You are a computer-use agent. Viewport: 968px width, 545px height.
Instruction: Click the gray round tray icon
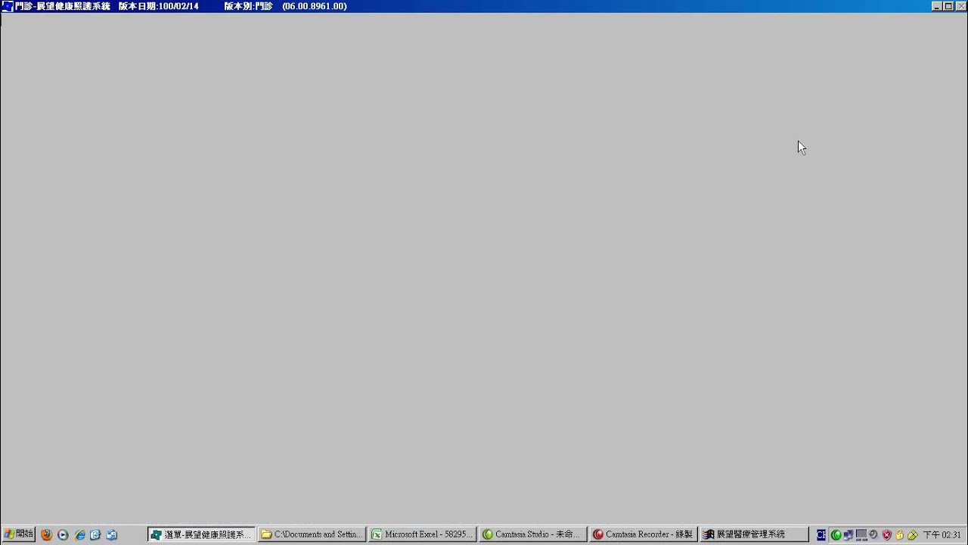(x=873, y=535)
